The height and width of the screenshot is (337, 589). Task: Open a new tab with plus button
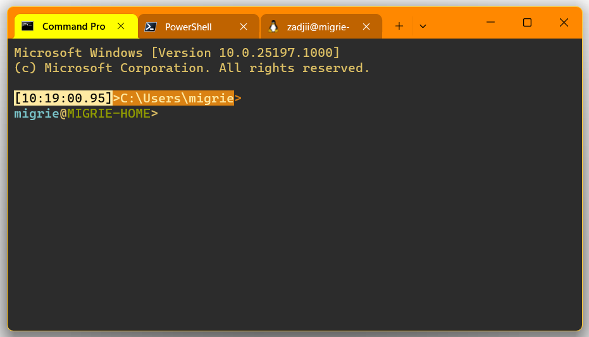pyautogui.click(x=399, y=27)
